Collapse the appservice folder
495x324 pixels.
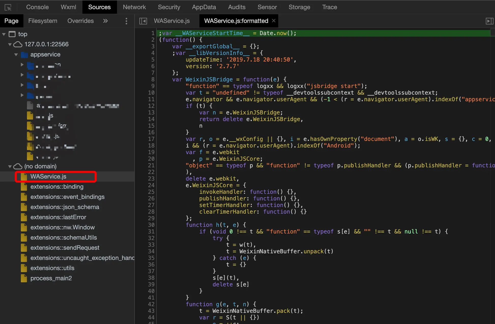click(x=16, y=54)
